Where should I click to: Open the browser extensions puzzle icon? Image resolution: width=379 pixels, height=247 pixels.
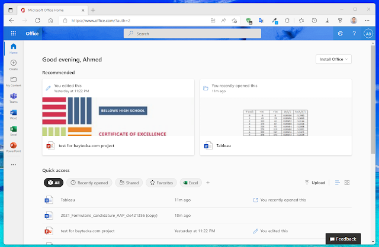point(287,21)
